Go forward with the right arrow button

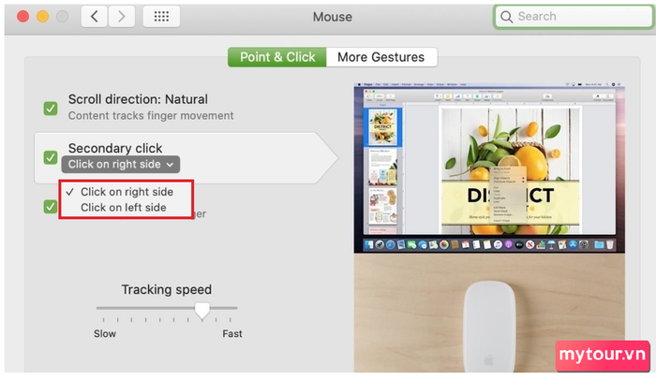(x=122, y=17)
